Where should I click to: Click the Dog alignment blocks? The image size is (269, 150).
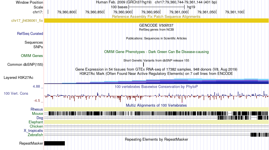click(242, 118)
